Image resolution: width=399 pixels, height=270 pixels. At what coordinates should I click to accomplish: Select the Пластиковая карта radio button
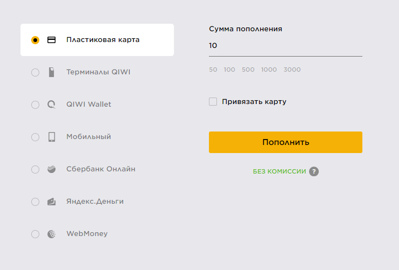click(x=35, y=40)
